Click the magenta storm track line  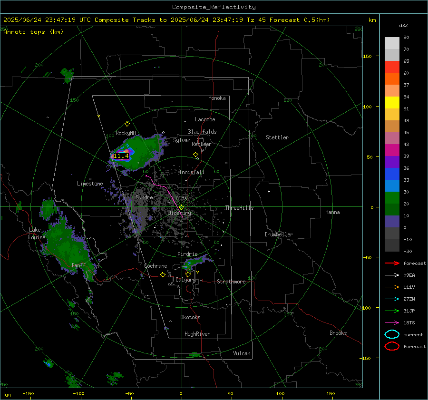pyautogui.click(x=165, y=187)
